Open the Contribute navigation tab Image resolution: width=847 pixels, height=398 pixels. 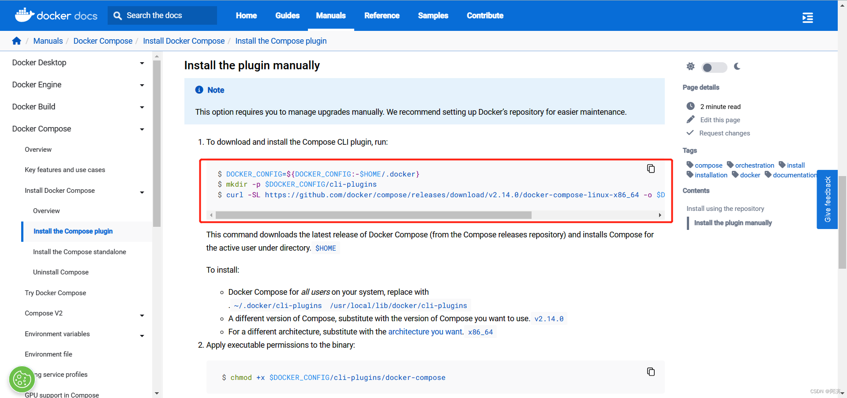[x=485, y=15]
